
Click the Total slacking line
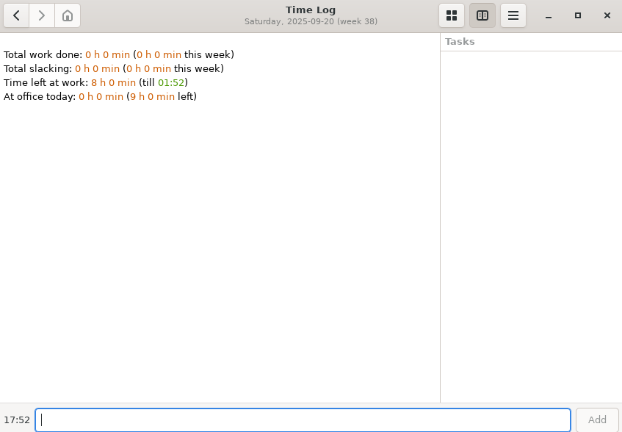point(113,68)
